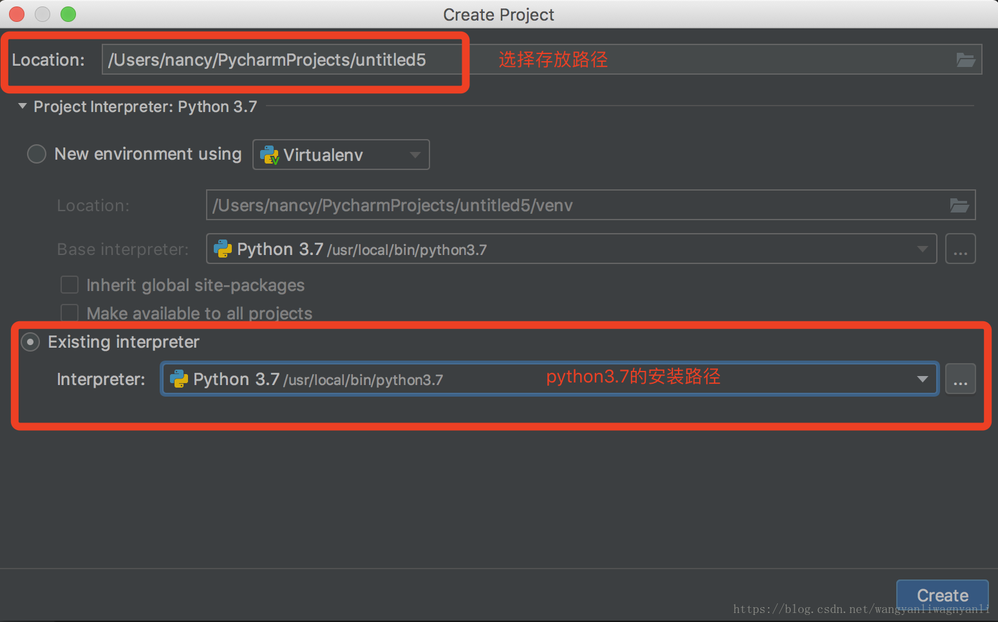Open the Virtualenv environment type dropdown
This screenshot has height=622, width=998.
pyautogui.click(x=341, y=155)
